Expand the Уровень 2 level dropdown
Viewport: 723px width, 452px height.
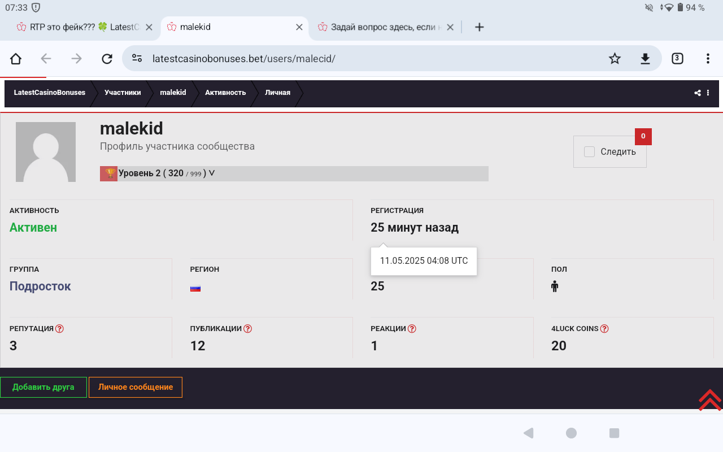pyautogui.click(x=212, y=173)
